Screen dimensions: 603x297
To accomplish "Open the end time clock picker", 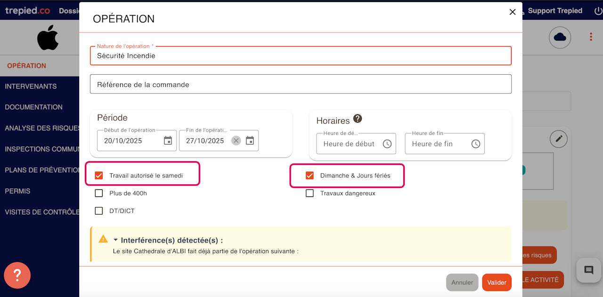I will pos(476,144).
